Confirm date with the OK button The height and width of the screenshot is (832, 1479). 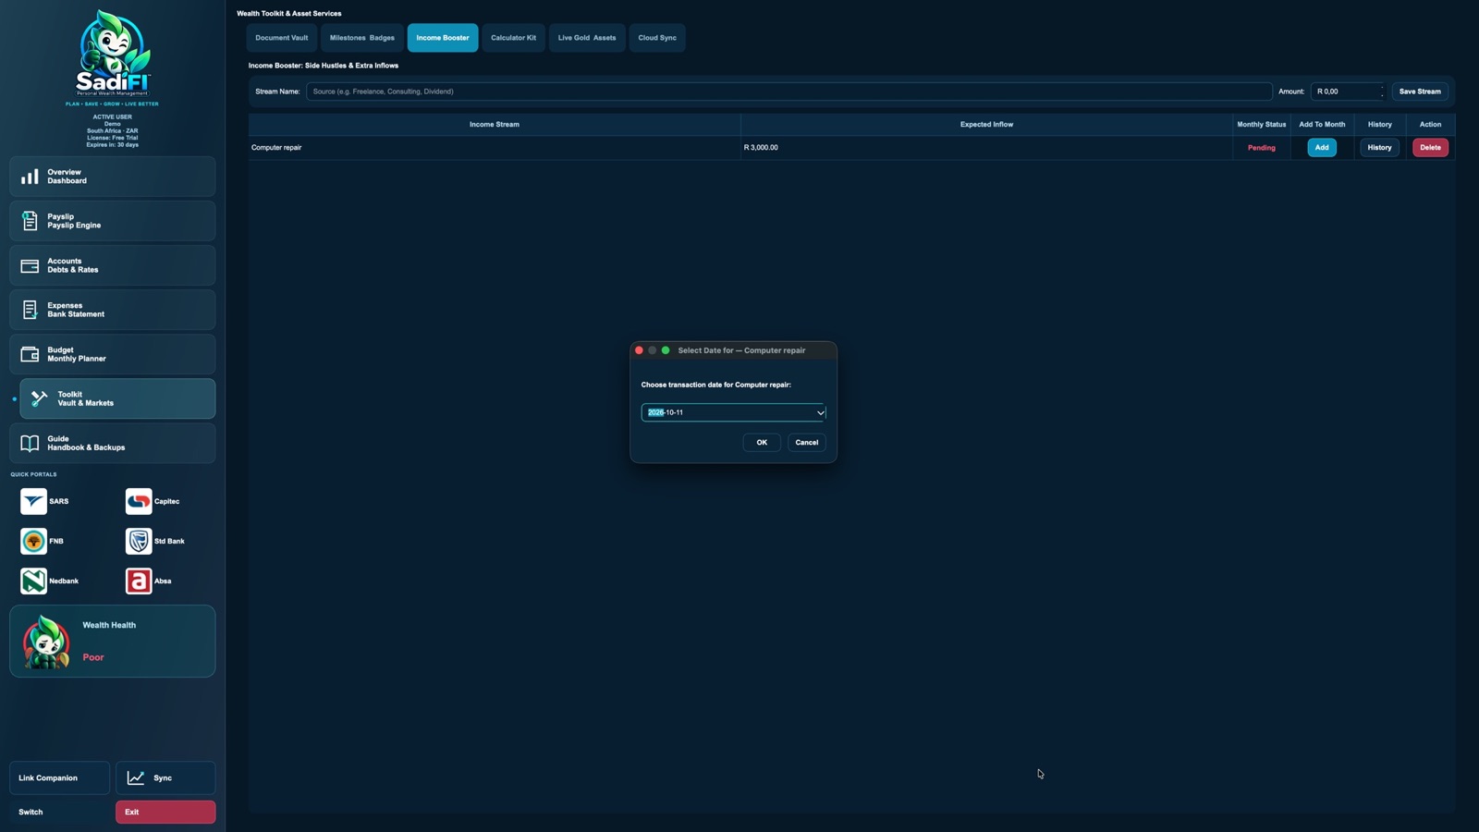[x=762, y=442]
